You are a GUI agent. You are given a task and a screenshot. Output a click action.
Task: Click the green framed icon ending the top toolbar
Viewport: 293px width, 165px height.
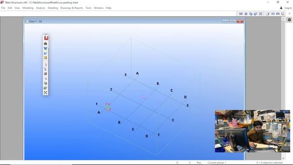[283, 14]
